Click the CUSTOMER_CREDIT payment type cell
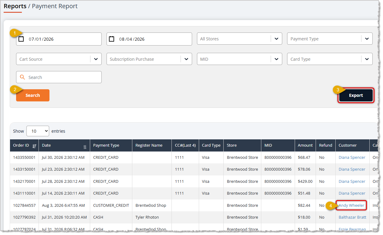The height and width of the screenshot is (235, 383). (111, 205)
